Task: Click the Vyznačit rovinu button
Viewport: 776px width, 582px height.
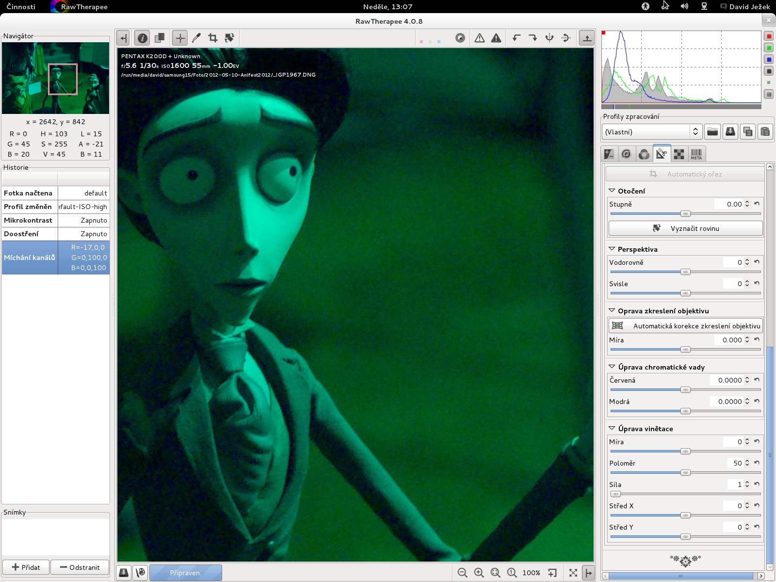Action: coord(685,228)
